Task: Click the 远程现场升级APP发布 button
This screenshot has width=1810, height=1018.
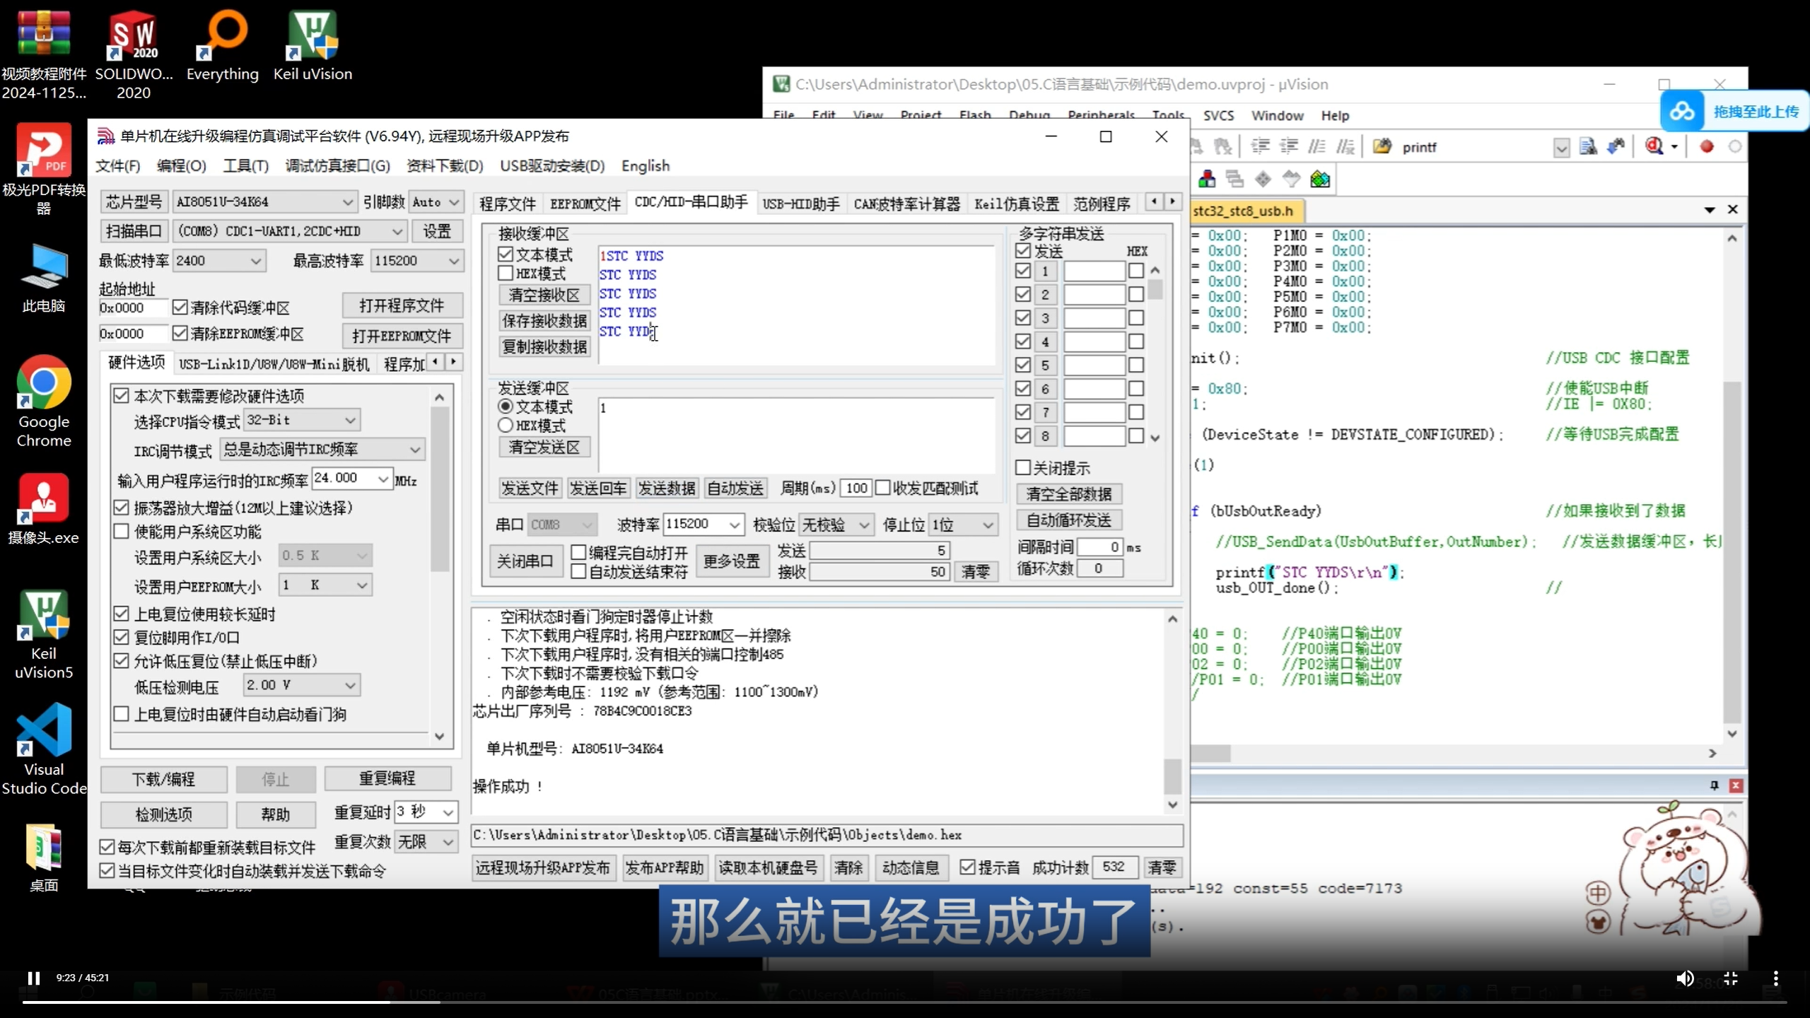Action: tap(542, 867)
